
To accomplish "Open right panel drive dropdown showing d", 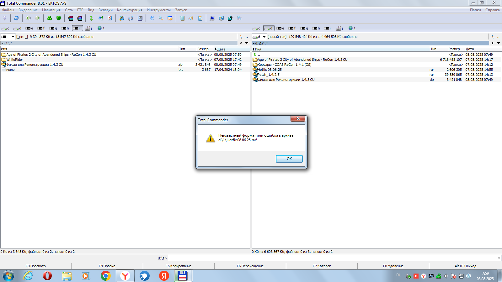I will point(264,37).
